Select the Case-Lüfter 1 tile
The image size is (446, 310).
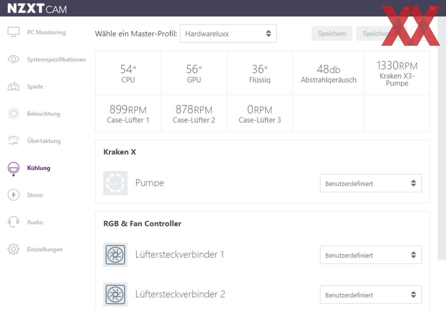pyautogui.click(x=128, y=113)
